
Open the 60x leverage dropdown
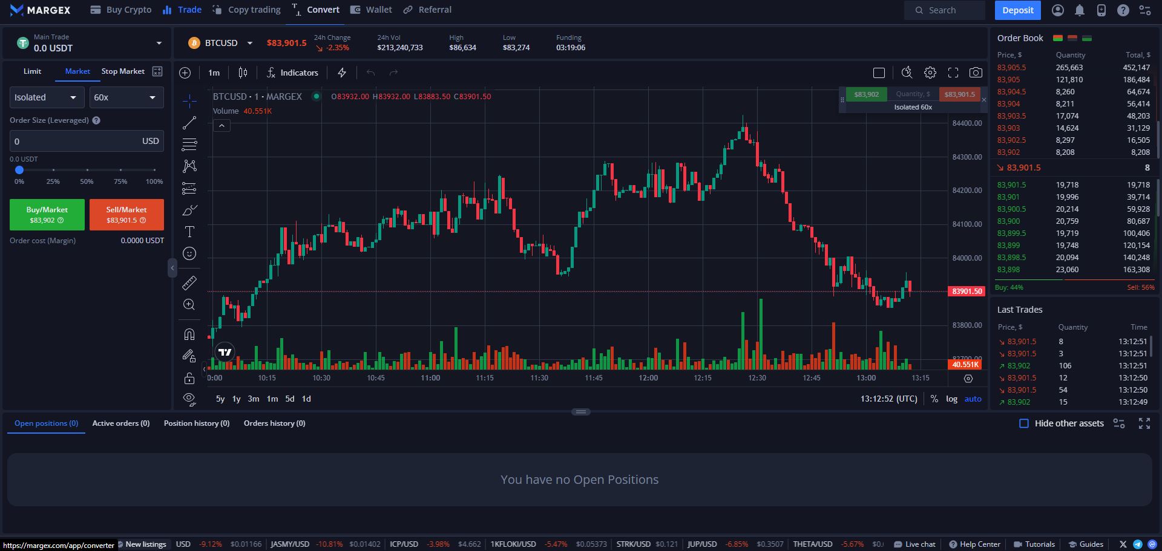coord(126,97)
